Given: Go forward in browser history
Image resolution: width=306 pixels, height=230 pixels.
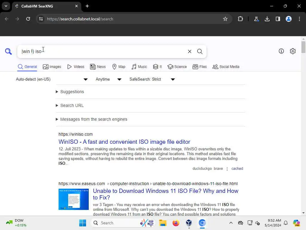Looking at the screenshot, I should click(17, 19).
